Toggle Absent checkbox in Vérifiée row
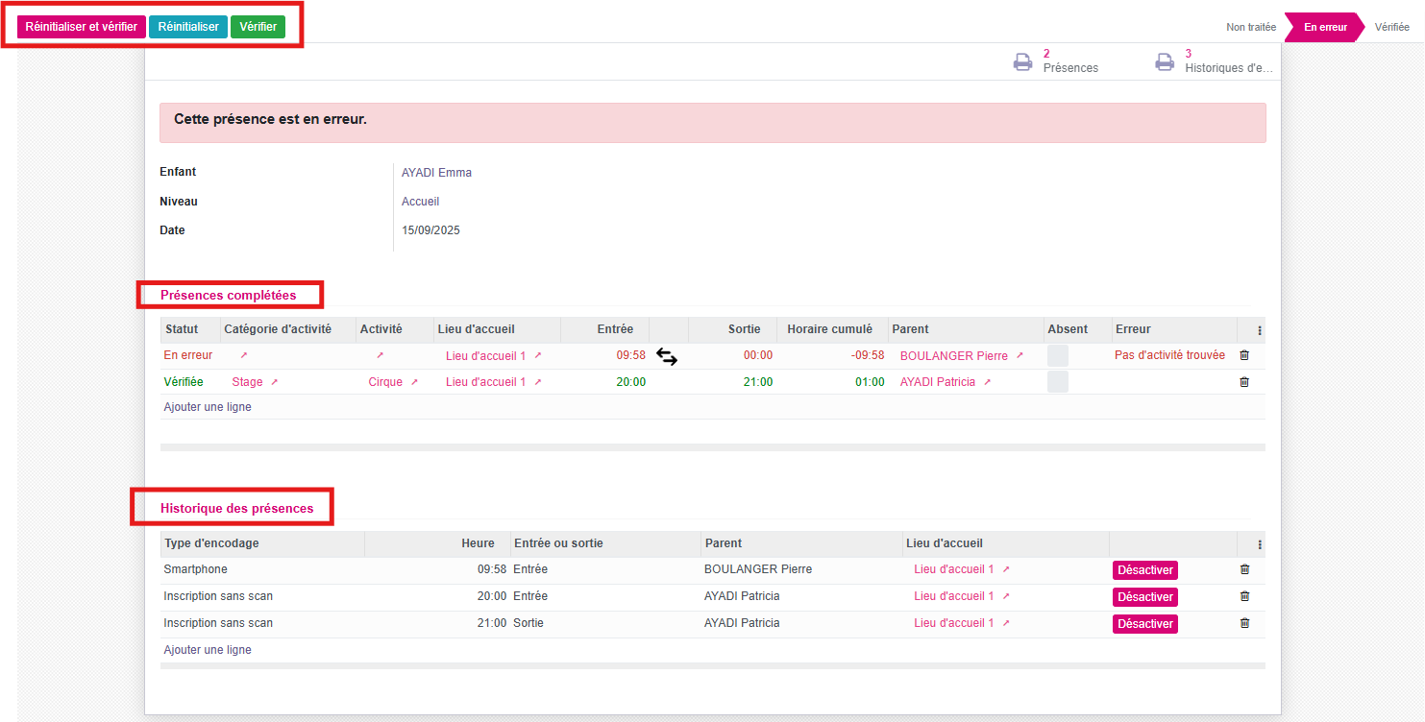1425x722 pixels. [1057, 382]
